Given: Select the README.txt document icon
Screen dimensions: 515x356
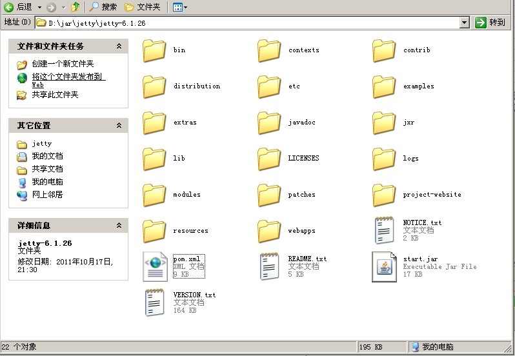Looking at the screenshot, I should point(270,266).
